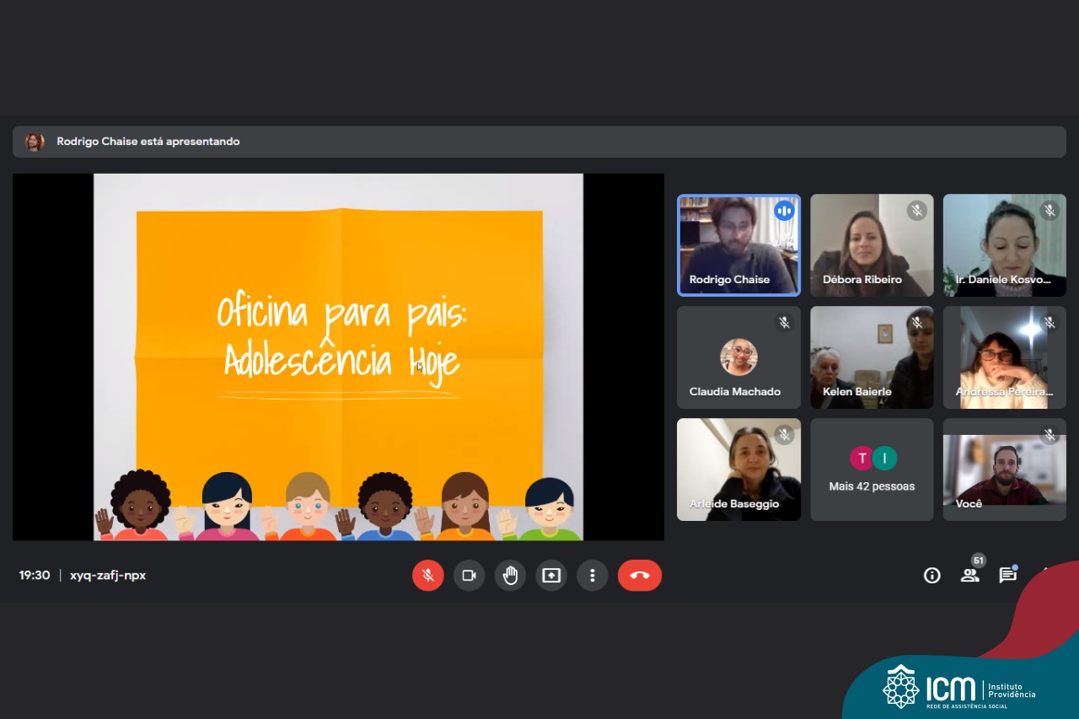Click the green 'I' avatar in Mais 42 pessoas

coord(884,458)
